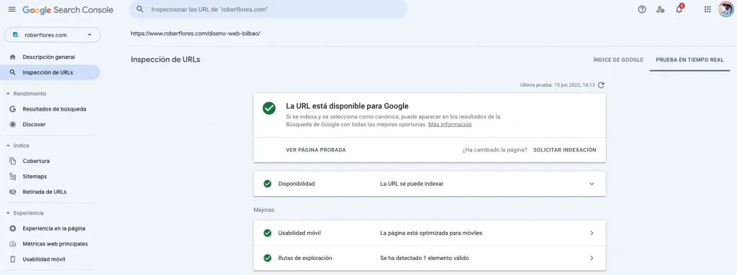Click green check icon in Usabilidad móvil row
The image size is (737, 275).
coord(268,233)
